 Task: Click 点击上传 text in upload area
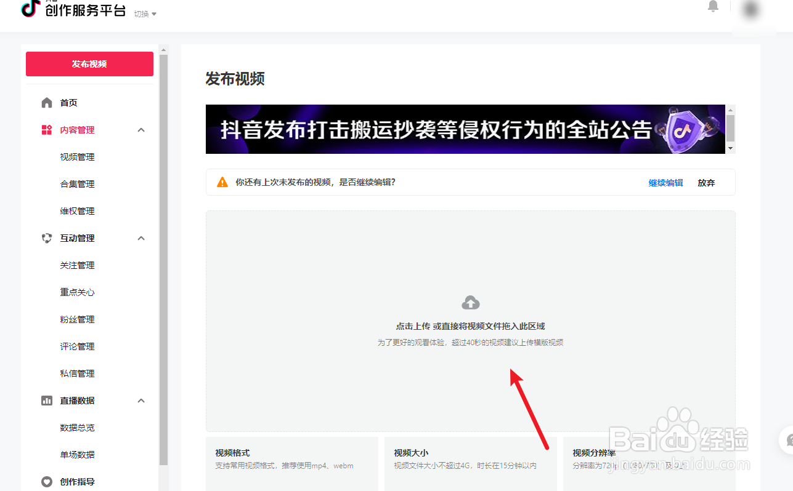(413, 327)
